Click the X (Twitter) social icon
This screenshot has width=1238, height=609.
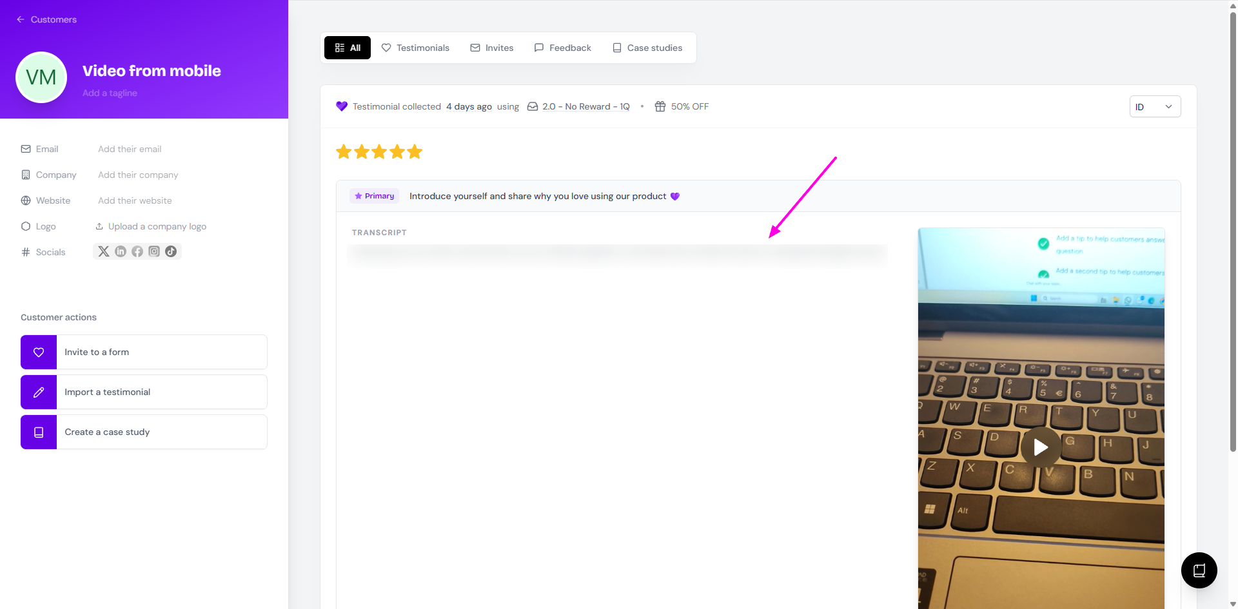pyautogui.click(x=104, y=251)
